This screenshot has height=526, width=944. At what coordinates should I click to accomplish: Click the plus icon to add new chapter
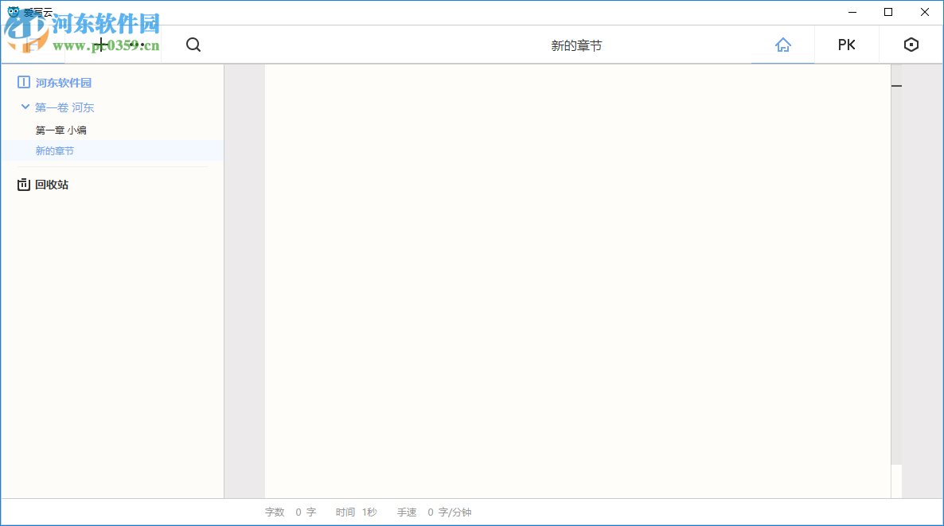coord(101,45)
